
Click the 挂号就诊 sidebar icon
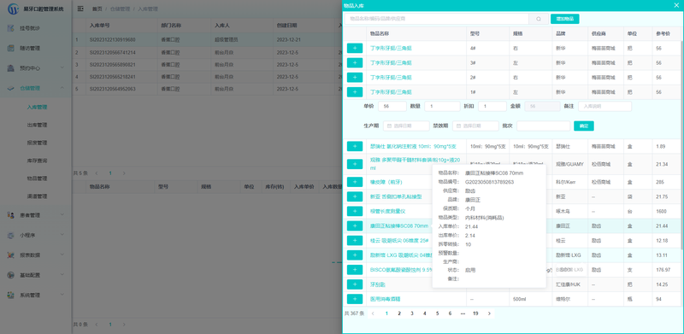(x=11, y=28)
